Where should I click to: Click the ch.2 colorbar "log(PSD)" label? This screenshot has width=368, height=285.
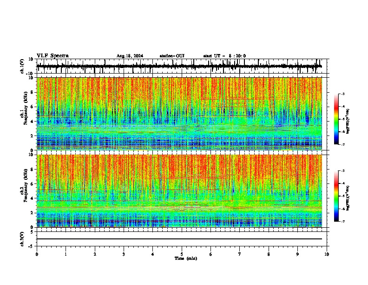348,198
